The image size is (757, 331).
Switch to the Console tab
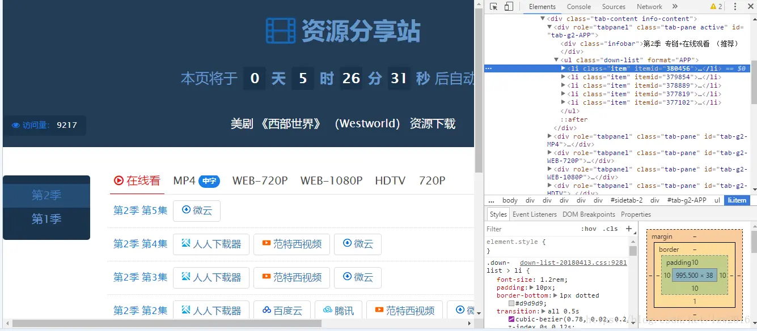[x=578, y=6]
